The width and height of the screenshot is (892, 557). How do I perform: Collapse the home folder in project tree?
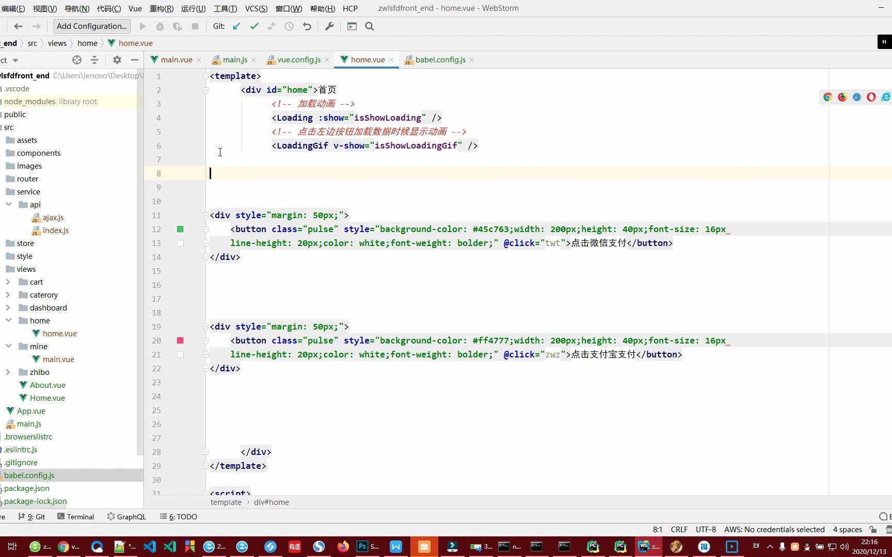[8, 320]
